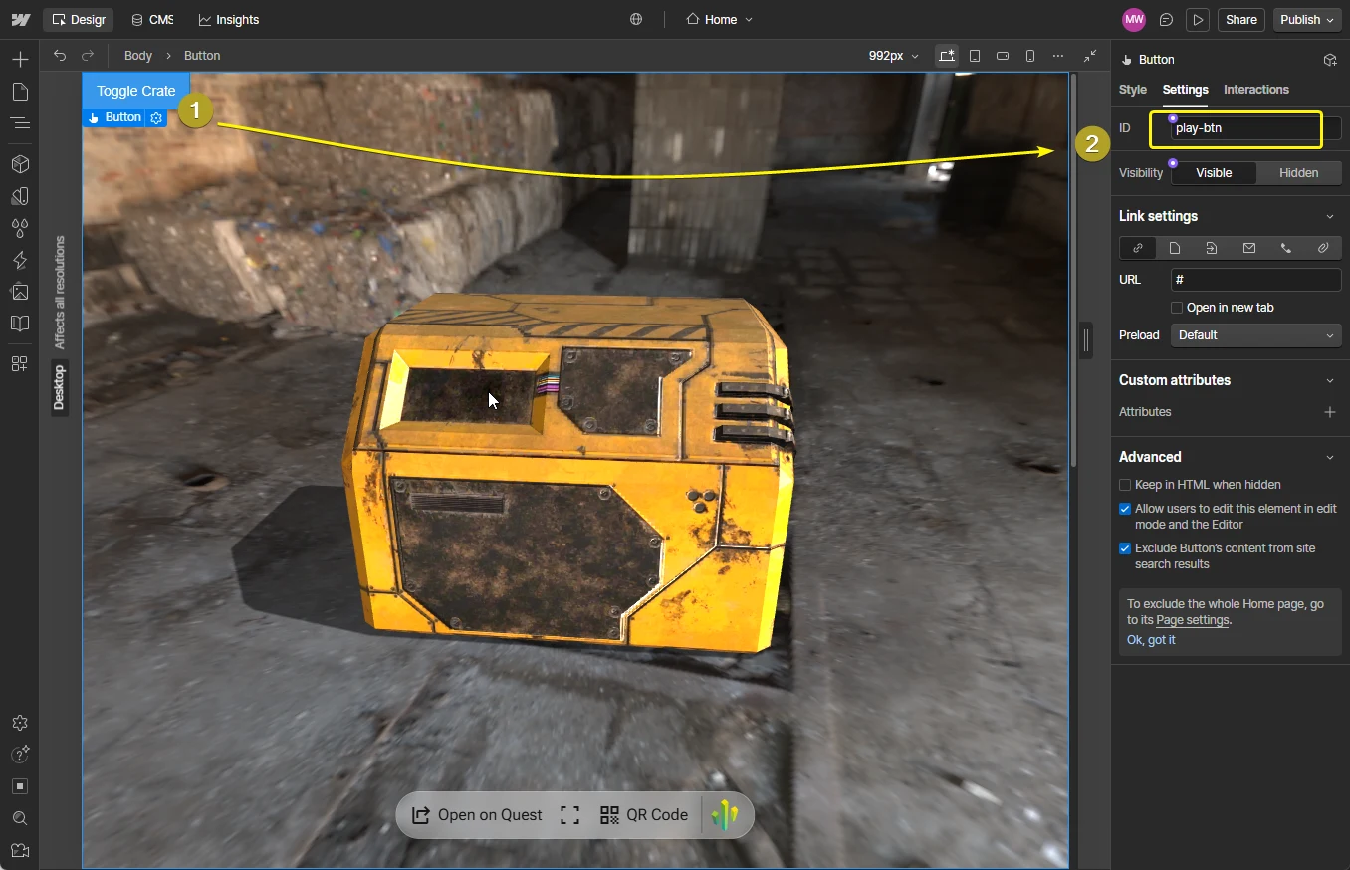Select the base desktop breakpoint with star

point(946,56)
